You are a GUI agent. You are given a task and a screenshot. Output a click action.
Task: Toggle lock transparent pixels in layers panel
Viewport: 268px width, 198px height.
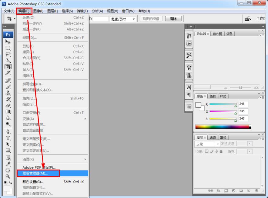click(x=207, y=151)
